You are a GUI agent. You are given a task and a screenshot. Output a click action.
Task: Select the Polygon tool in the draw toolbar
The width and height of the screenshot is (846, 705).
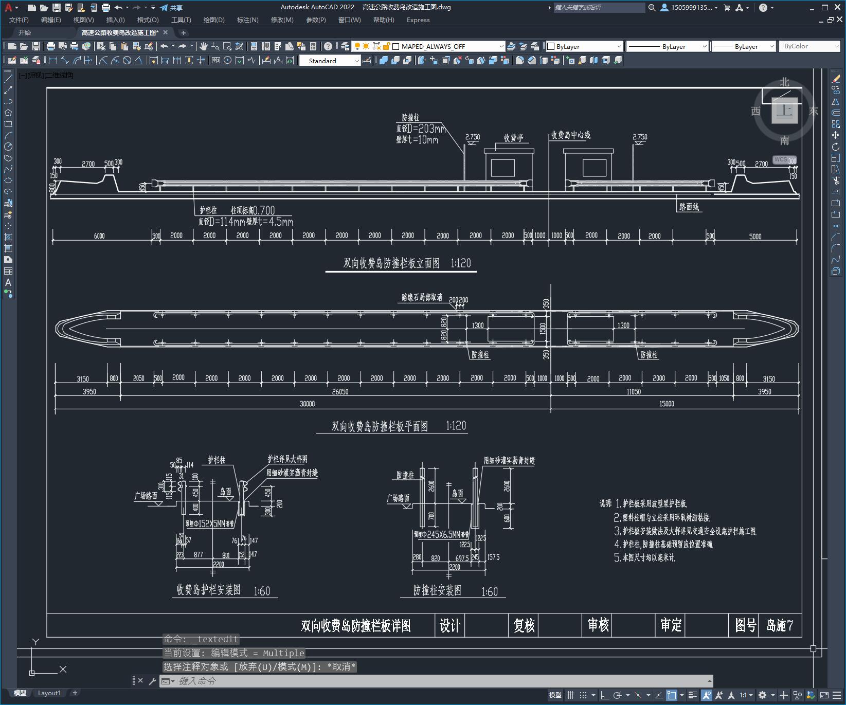tap(8, 113)
